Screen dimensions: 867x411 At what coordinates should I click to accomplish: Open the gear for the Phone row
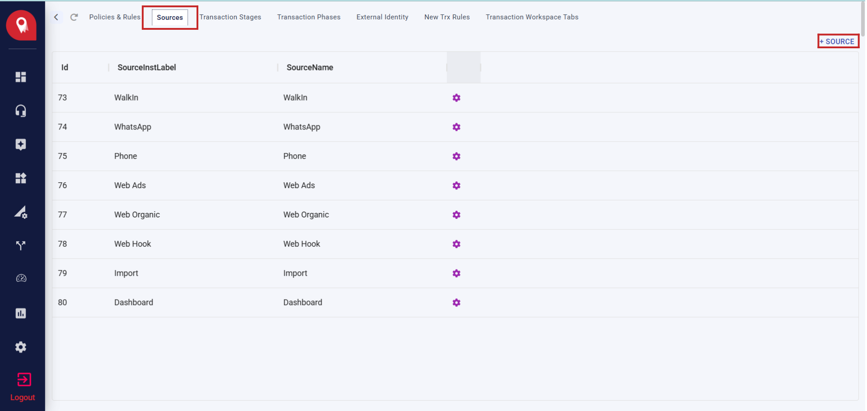(456, 157)
